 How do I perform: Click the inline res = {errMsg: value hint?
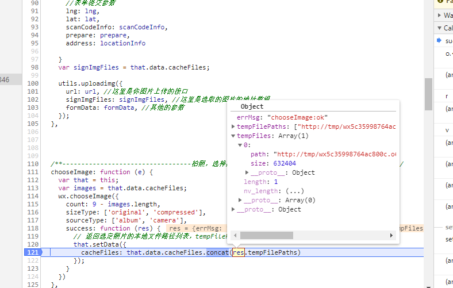click(196, 228)
